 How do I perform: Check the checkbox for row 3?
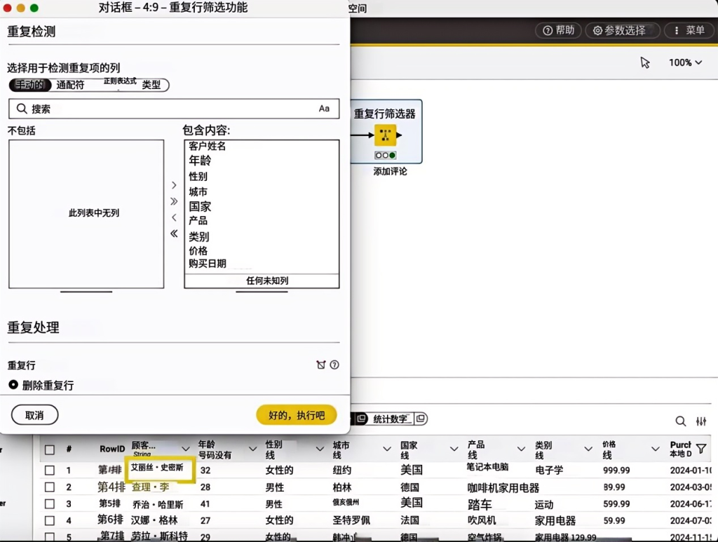[50, 504]
